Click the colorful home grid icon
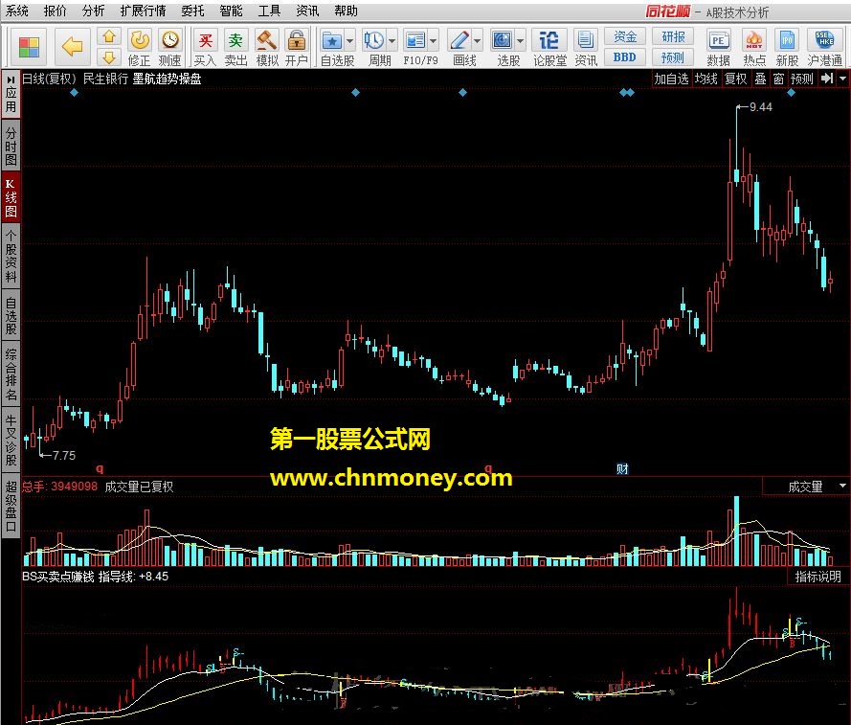 (x=29, y=47)
